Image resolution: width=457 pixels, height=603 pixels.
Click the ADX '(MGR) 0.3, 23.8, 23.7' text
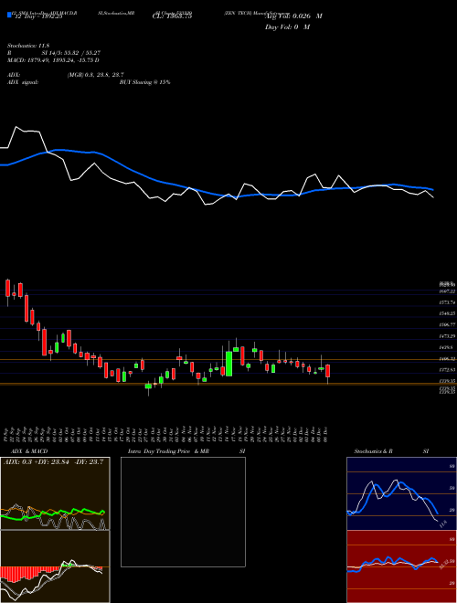click(x=95, y=75)
